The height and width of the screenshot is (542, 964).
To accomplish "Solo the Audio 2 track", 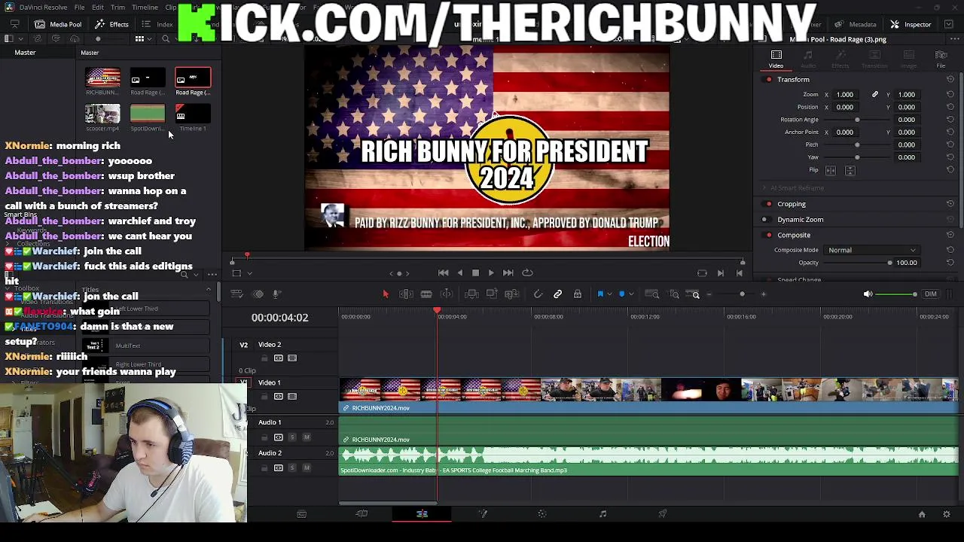I will click(292, 468).
